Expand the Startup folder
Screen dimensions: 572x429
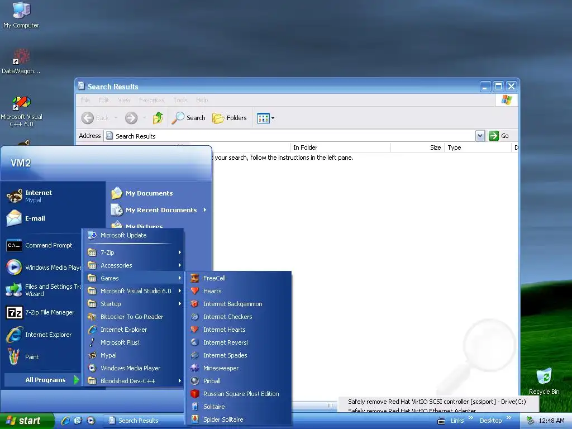(x=134, y=304)
